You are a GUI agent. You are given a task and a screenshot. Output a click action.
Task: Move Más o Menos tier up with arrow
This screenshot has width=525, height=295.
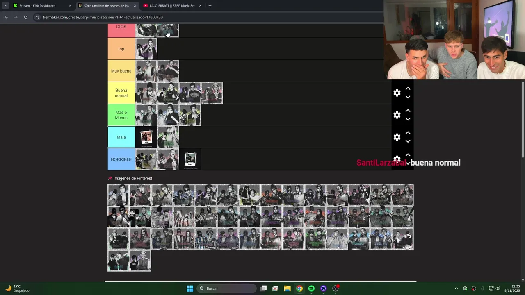pyautogui.click(x=408, y=111)
